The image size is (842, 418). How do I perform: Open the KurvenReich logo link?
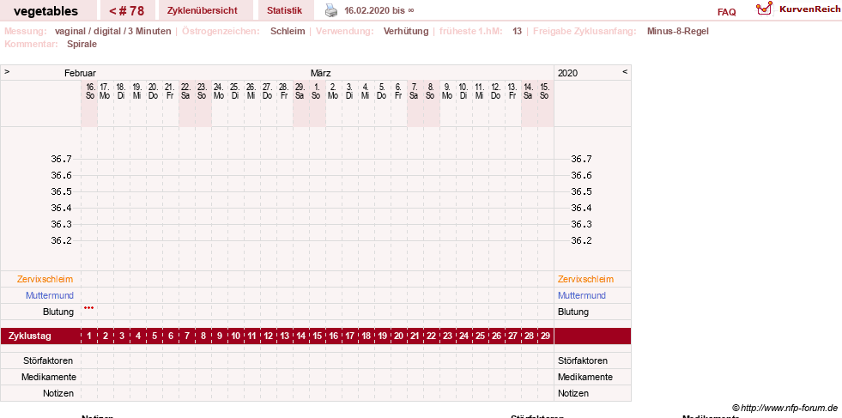click(798, 9)
